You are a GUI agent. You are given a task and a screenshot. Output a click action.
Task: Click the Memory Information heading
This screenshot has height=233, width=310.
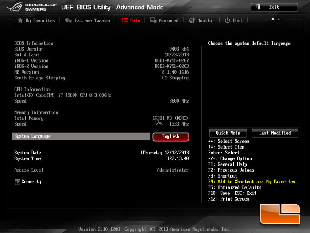(x=36, y=113)
